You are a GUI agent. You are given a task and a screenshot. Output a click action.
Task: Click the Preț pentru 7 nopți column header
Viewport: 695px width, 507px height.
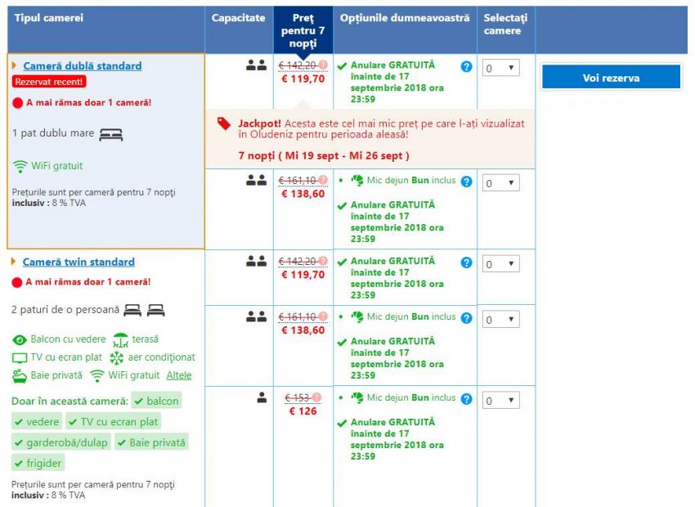click(303, 30)
